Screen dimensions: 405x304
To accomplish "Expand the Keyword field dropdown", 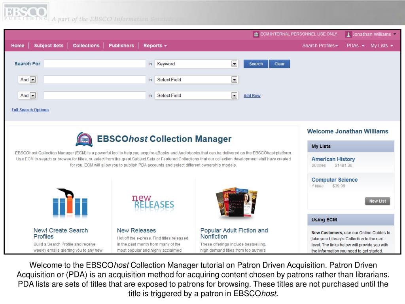I will [234, 64].
